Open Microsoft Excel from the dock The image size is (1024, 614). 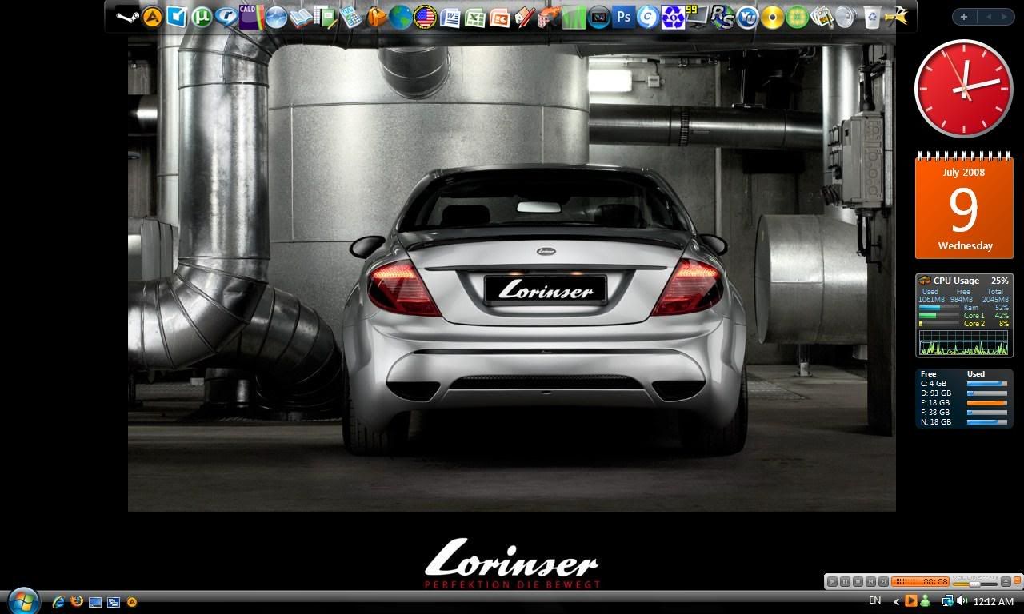(475, 17)
